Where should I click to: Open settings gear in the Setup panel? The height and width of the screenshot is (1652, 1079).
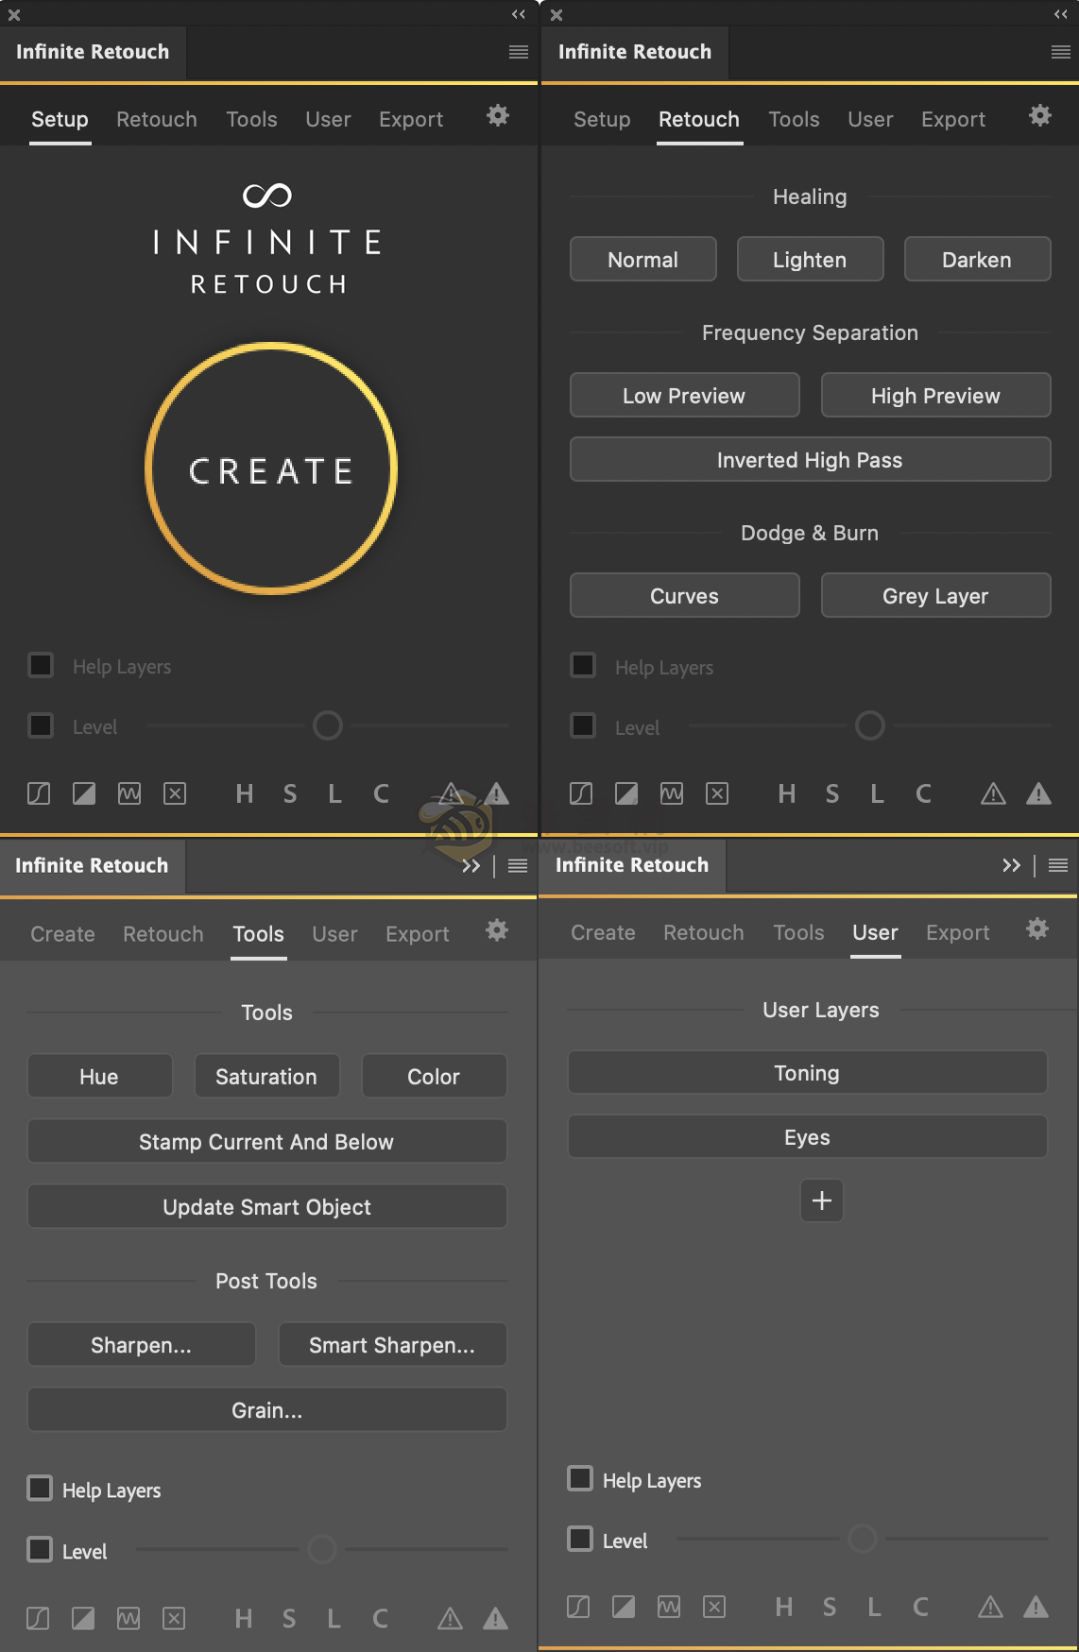(x=498, y=115)
